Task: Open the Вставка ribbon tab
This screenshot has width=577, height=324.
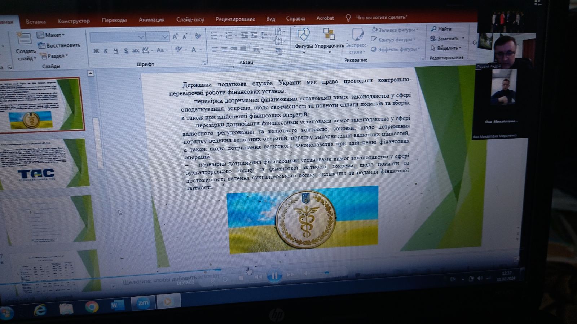Action: point(36,22)
